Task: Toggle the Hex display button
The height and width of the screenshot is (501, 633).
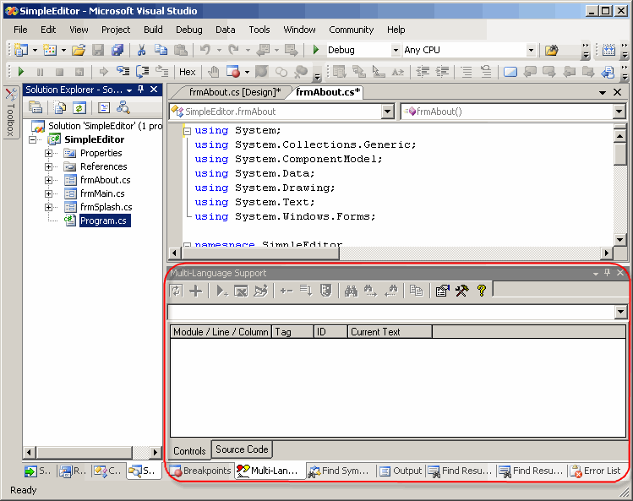Action: [x=187, y=72]
